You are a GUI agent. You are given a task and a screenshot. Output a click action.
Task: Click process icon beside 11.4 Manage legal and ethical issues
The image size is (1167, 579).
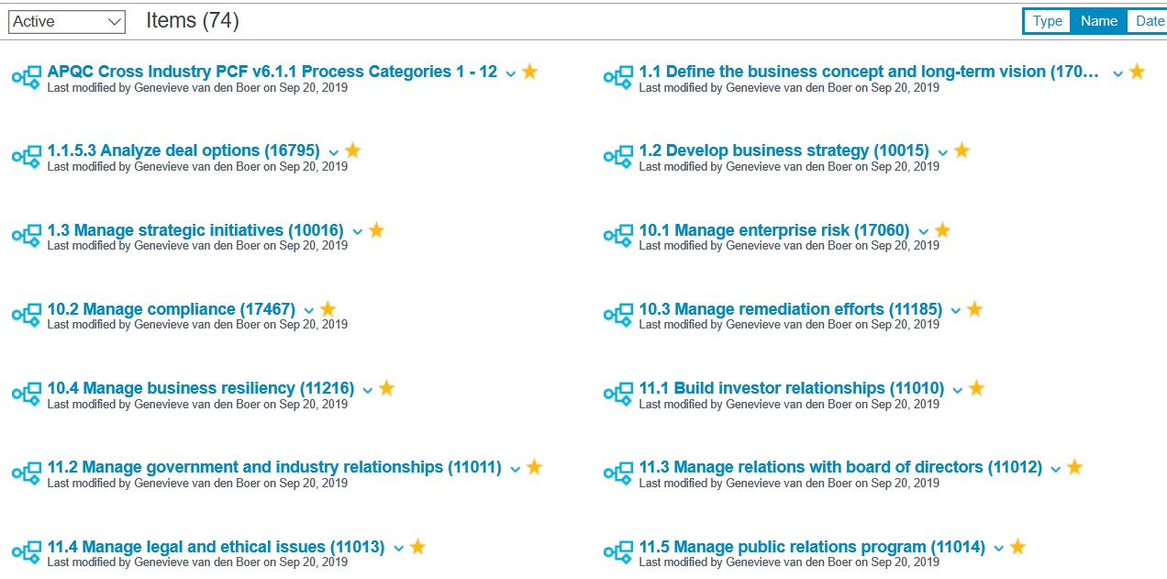pyautogui.click(x=27, y=552)
